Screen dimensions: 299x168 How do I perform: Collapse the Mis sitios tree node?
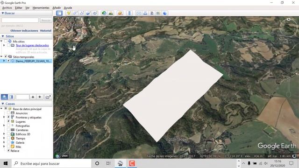[x=1, y=41]
